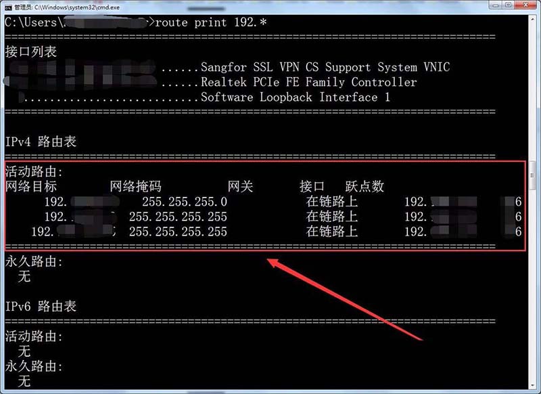Click the 接口列表 heading
Image resolution: width=541 pixels, height=394 pixels.
pyautogui.click(x=31, y=52)
